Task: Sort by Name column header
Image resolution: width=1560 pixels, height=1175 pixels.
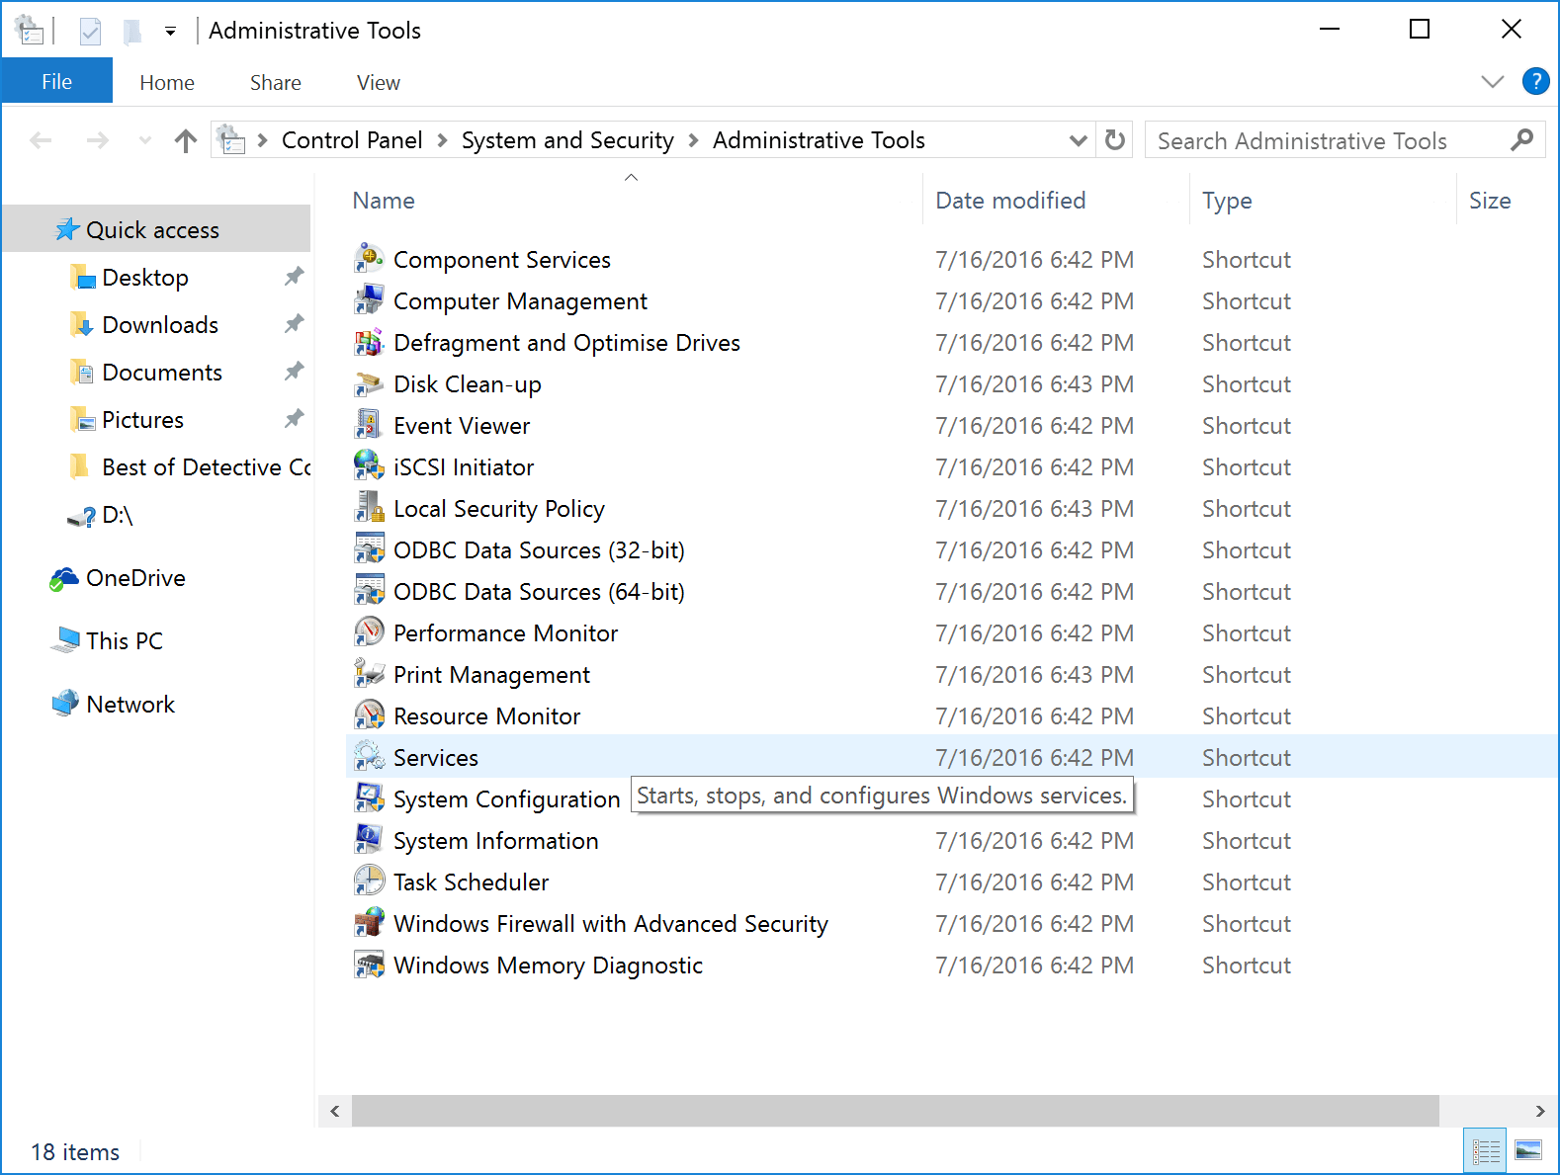Action: tap(632, 201)
